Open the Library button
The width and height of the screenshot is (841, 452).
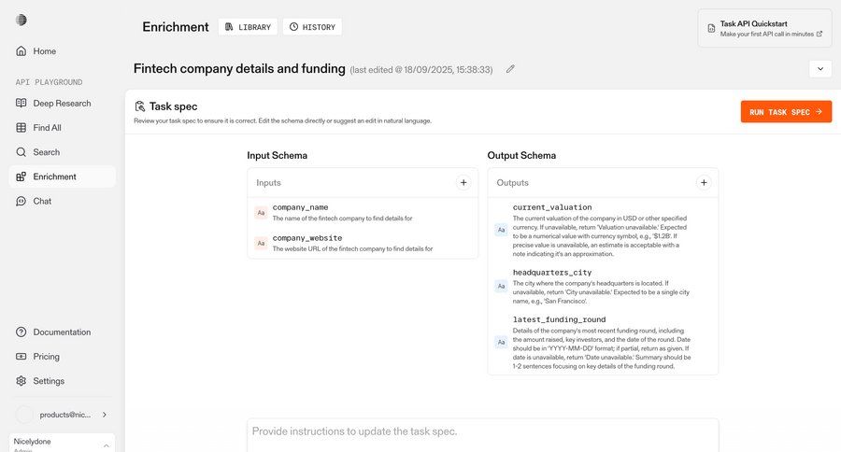point(248,27)
